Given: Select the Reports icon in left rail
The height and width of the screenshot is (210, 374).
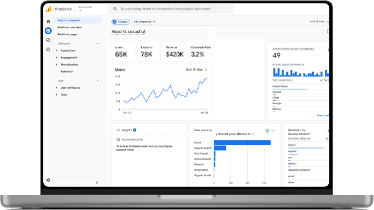Looking at the screenshot, I should 48,31.
